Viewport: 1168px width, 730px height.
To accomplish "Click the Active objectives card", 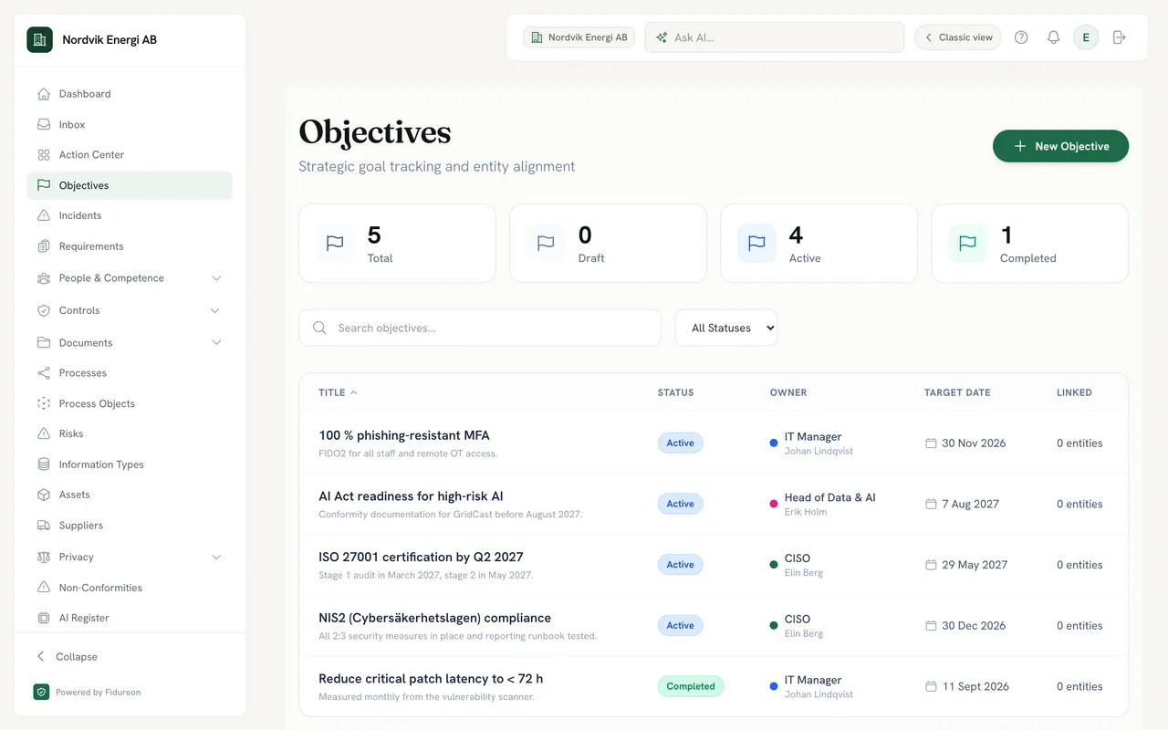I will (819, 243).
